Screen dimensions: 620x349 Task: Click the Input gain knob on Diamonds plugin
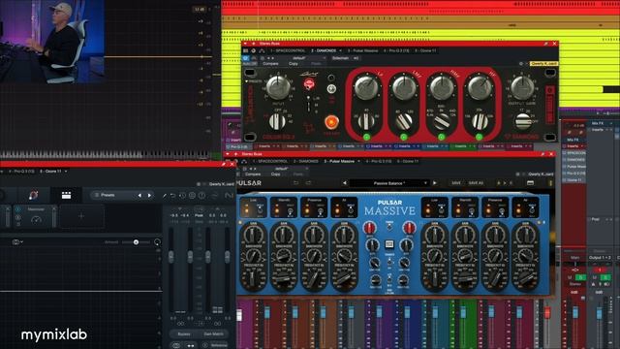(x=278, y=87)
